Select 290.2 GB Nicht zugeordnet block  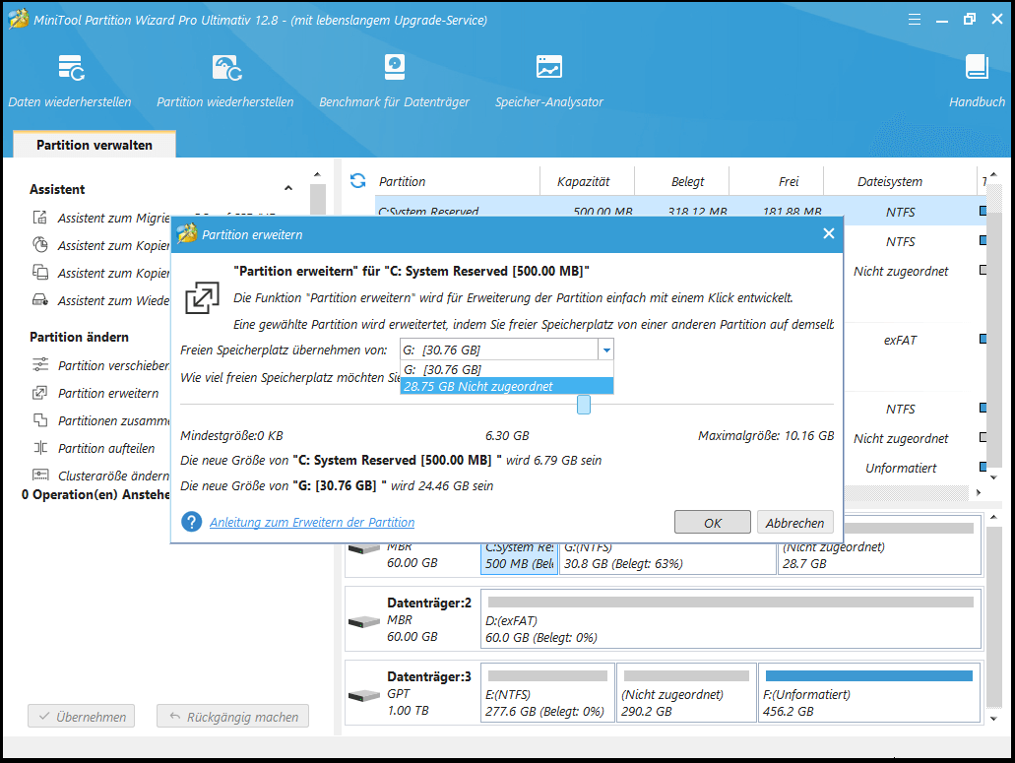pos(686,692)
